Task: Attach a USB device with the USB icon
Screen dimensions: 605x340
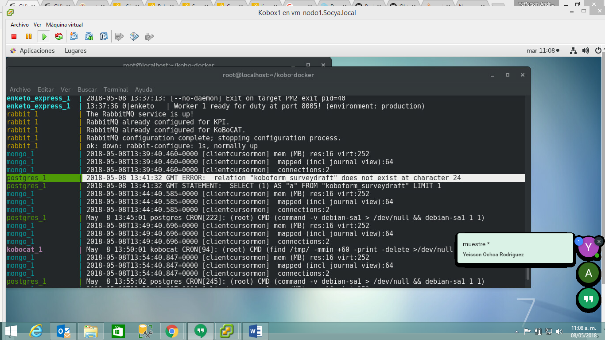Action: (148, 36)
